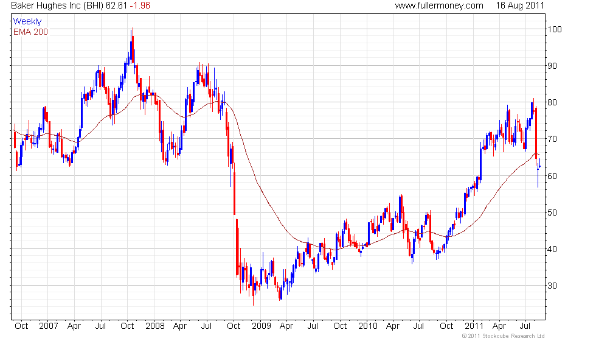This screenshot has width=596, height=341.
Task: Click the 2010 year label on time axis
Action: [367, 326]
